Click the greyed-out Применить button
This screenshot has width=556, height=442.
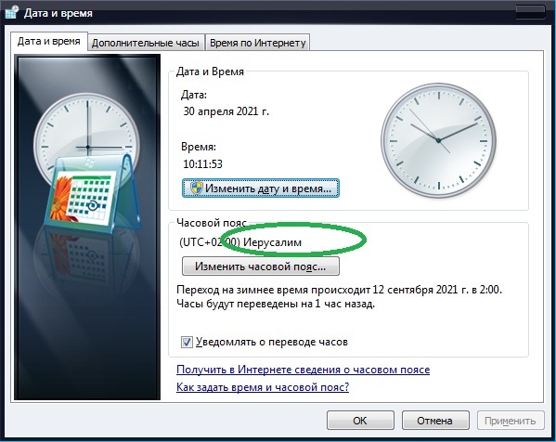(x=511, y=421)
